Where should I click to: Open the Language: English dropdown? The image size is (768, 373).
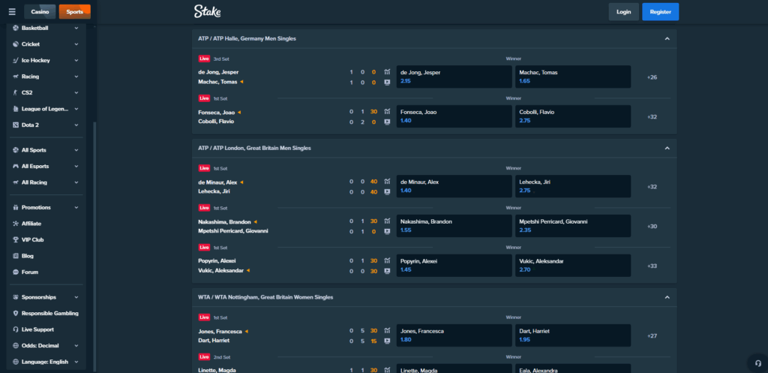[x=46, y=362]
